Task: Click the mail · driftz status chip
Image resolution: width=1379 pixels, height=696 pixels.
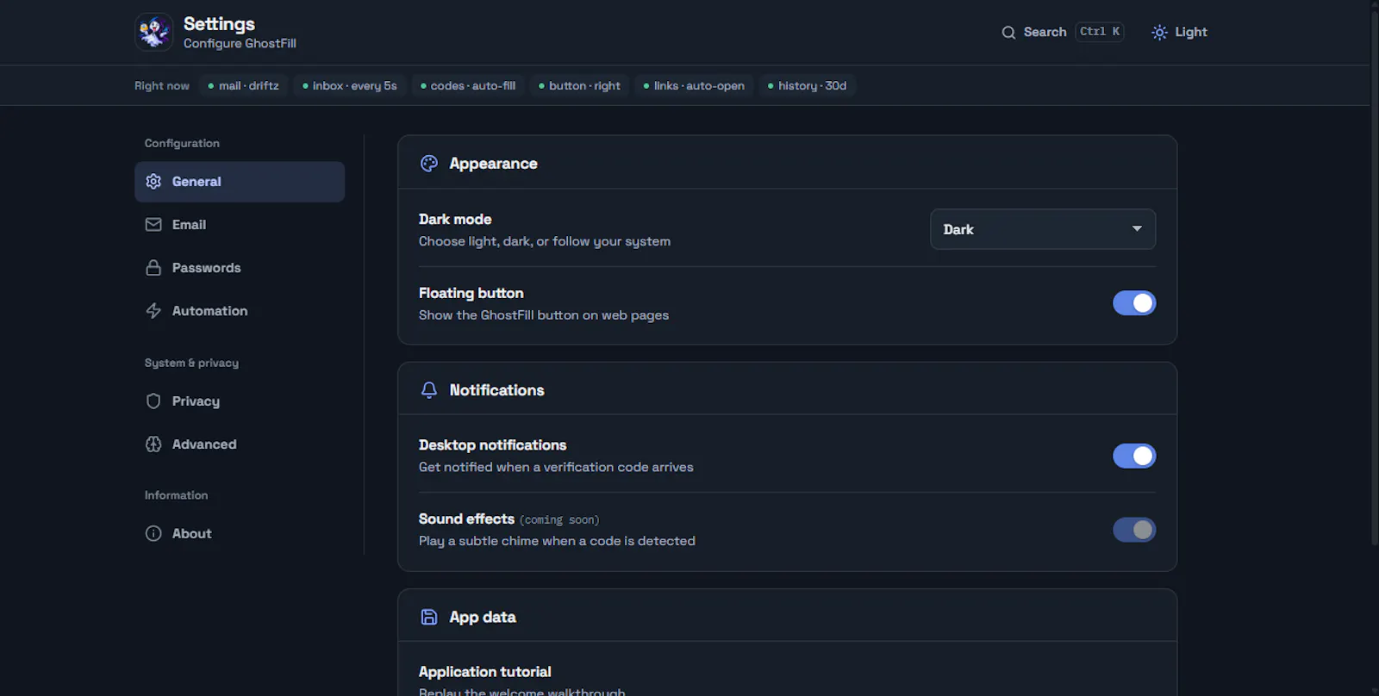Action: point(243,86)
